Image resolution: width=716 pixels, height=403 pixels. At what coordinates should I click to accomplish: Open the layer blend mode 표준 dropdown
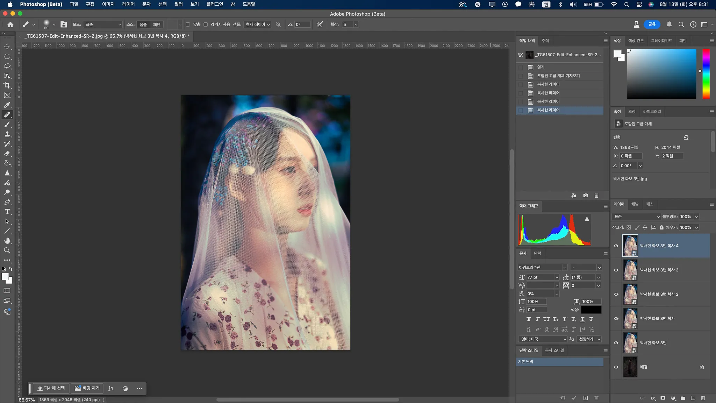tap(636, 217)
